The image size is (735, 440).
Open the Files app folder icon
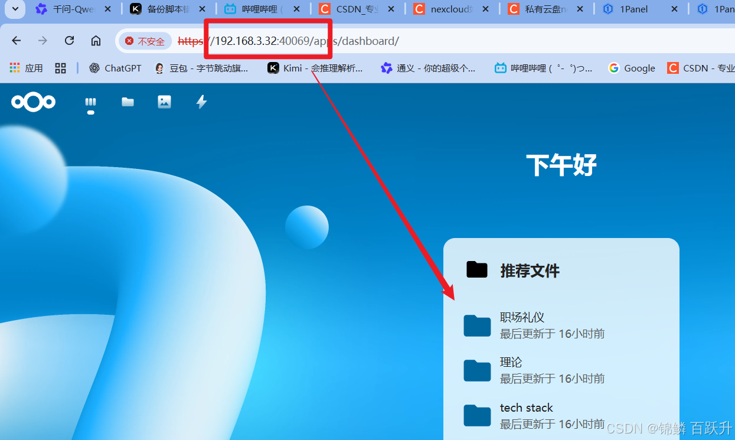point(128,102)
